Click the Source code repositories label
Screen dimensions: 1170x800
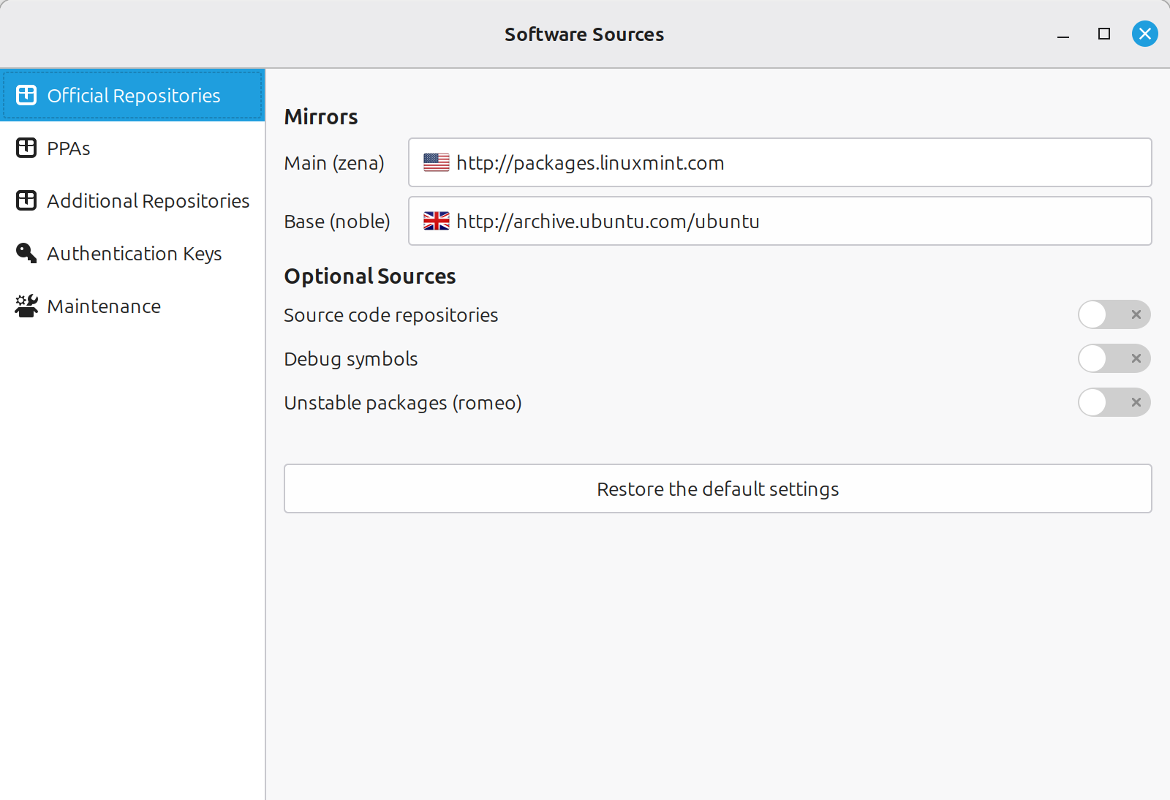click(391, 315)
